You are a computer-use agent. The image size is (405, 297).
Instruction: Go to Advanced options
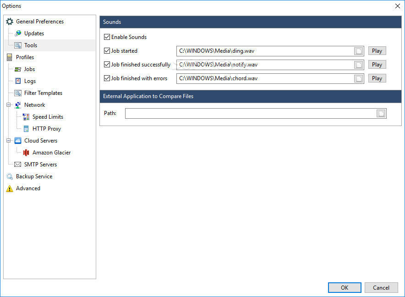click(28, 188)
